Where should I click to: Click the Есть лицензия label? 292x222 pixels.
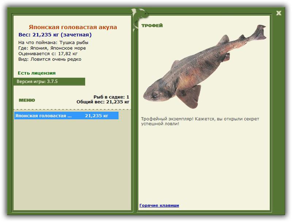tap(37, 73)
